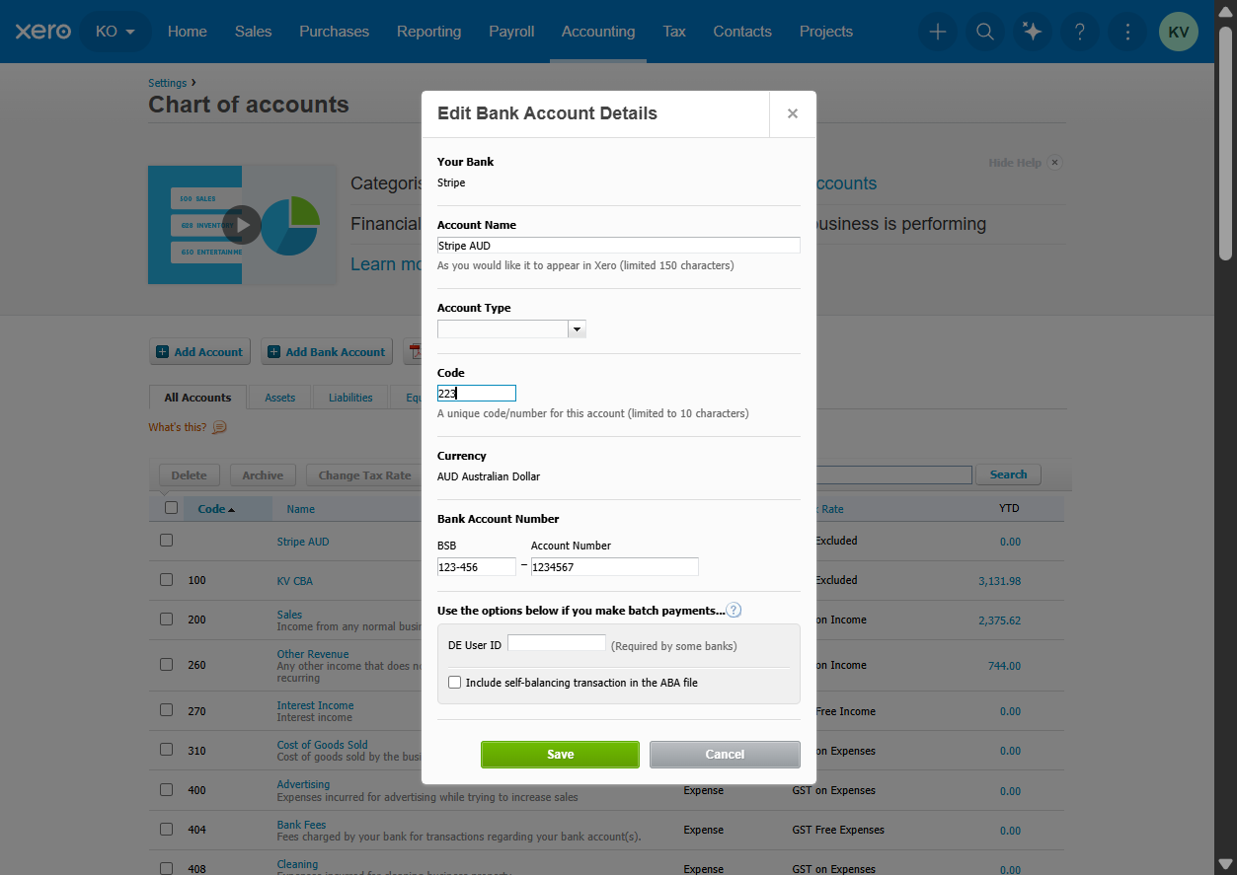The image size is (1237, 875).
Task: Open the Projects menu
Action: (826, 32)
